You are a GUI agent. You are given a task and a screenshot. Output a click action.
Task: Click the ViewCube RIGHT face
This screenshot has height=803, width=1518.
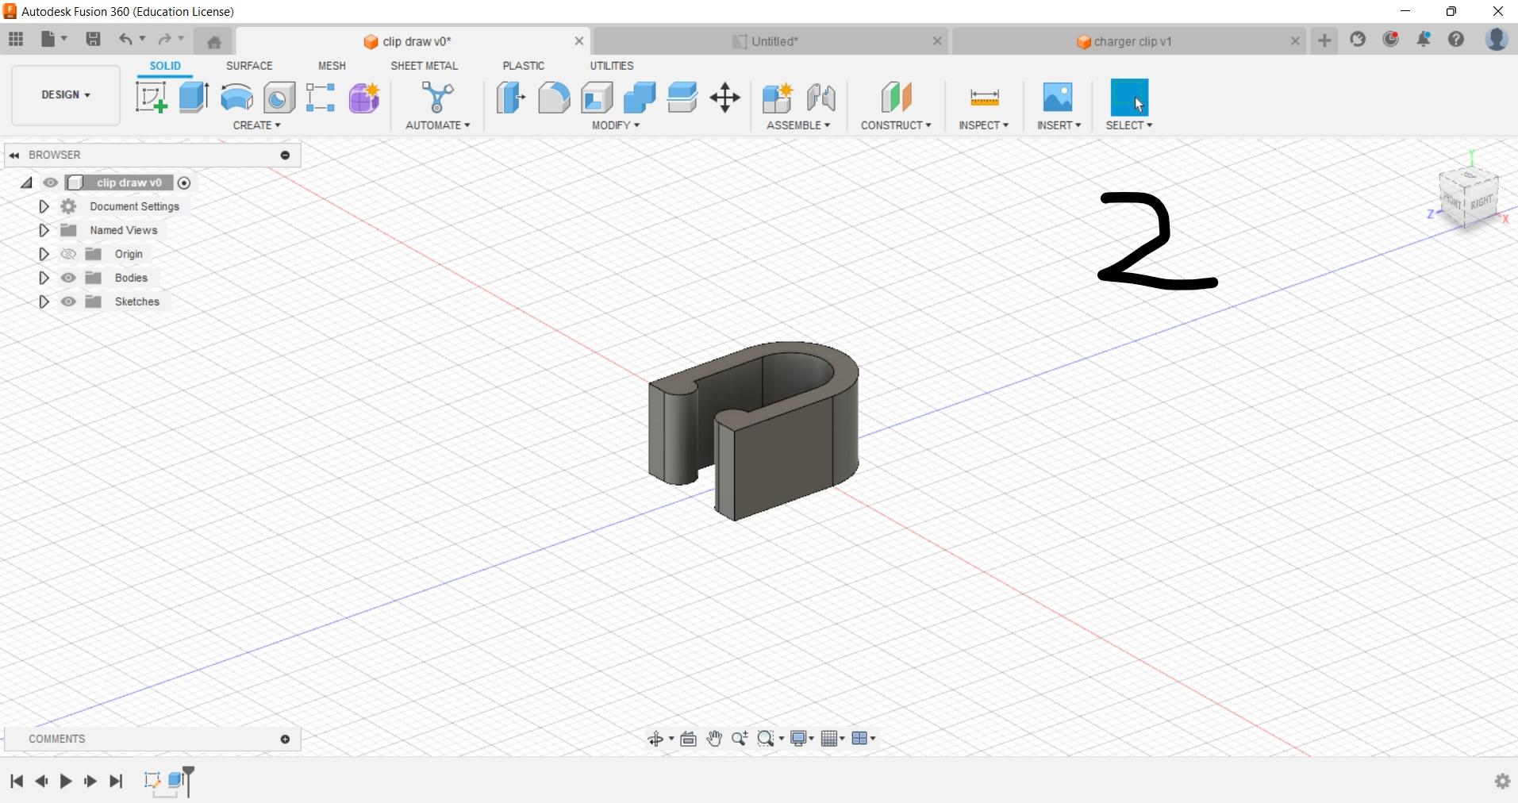pos(1481,202)
